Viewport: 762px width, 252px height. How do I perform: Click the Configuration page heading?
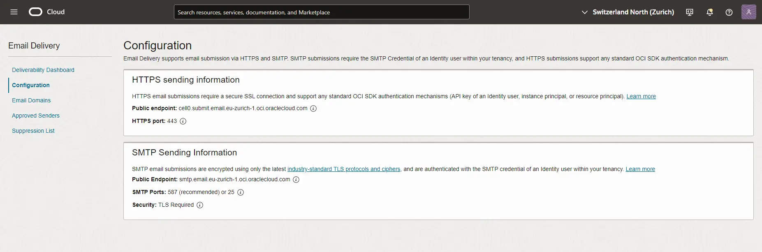(157, 45)
